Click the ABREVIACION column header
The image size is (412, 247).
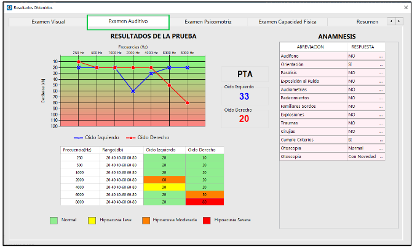click(311, 47)
